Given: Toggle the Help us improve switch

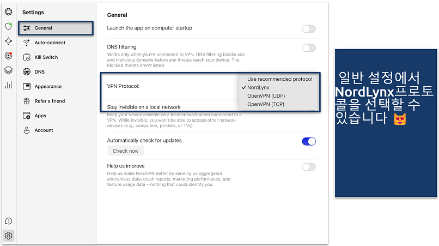Looking at the screenshot, I should (x=308, y=167).
